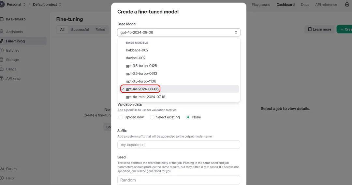Open settings gear icon in top bar
The image size is (352, 185).
(x=347, y=5)
